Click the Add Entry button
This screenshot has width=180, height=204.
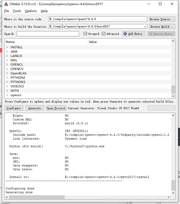tap(134, 34)
